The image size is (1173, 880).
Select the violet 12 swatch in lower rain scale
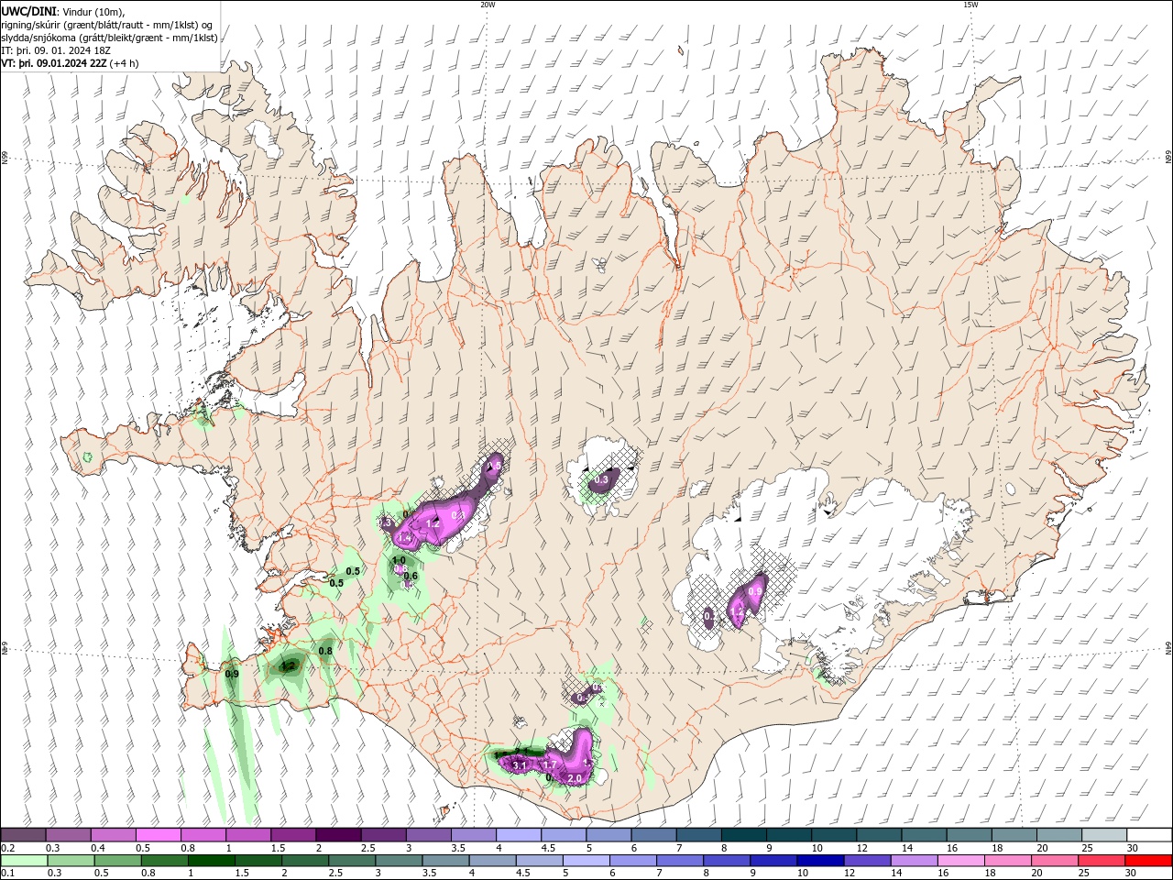click(x=868, y=861)
